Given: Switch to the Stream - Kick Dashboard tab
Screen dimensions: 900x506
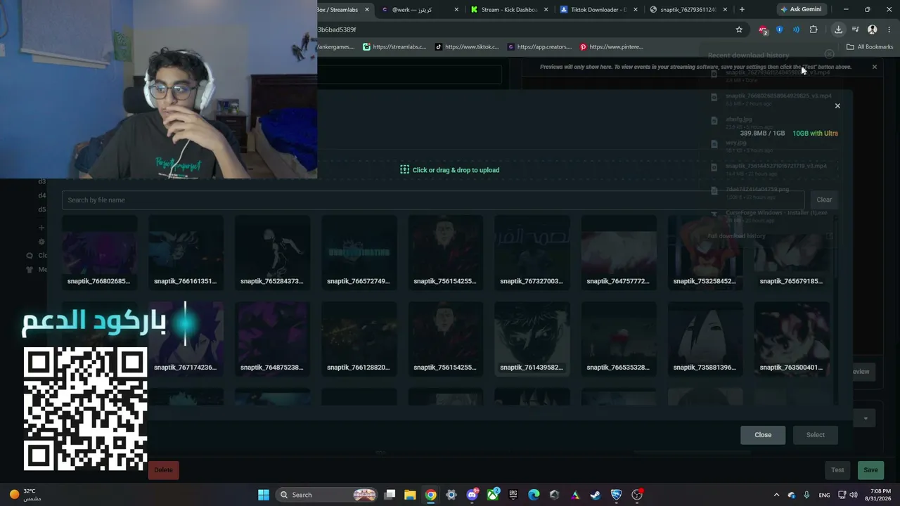Looking at the screenshot, I should click(510, 10).
